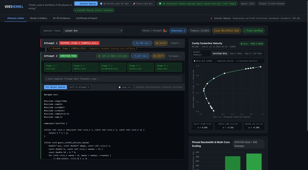The image size is (308, 170).
Task: Select Stage 2 COMPILE_PASS card
Action: tap(85, 67)
